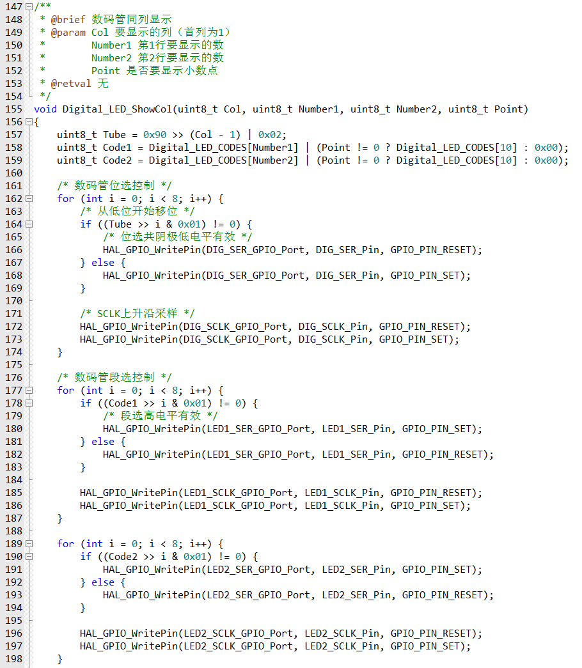Image resolution: width=582 pixels, height=668 pixels.
Task: Click Number1 in the comment on line 150
Action: coord(111,45)
